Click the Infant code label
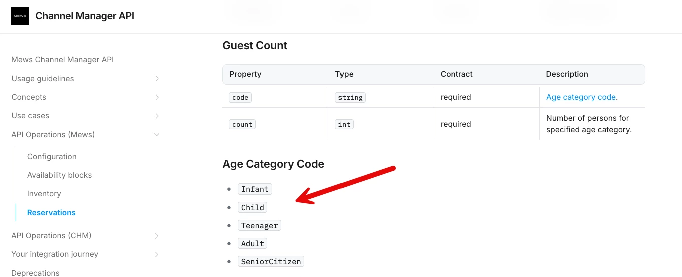Screen dimensions: 682x277 (255, 189)
